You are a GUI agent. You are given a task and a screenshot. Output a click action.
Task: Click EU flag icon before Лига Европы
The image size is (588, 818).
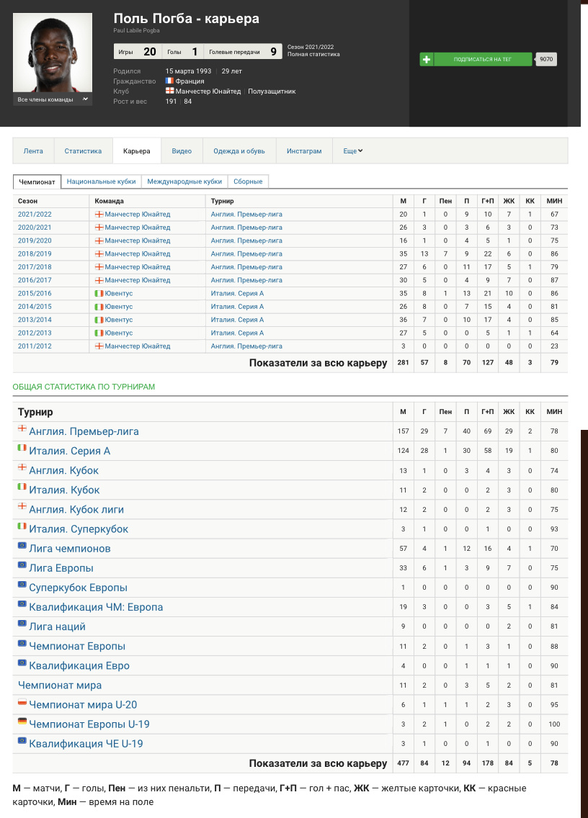[22, 565]
